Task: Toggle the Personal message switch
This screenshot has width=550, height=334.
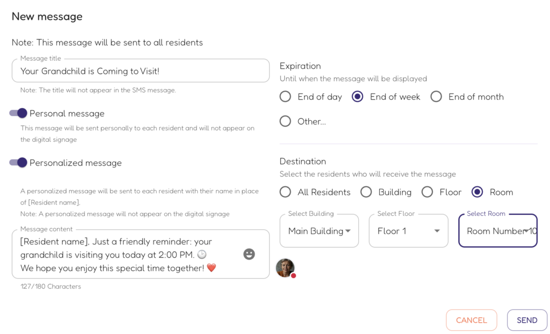Action: click(18, 113)
